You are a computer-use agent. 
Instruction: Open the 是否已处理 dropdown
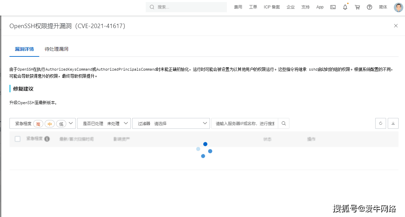coord(104,123)
